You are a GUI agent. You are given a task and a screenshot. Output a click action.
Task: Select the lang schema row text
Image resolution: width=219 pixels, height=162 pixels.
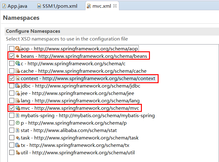(80, 101)
